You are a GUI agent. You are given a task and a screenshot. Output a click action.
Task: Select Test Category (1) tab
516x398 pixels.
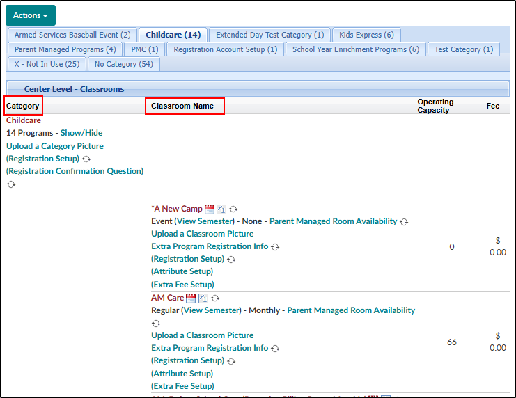(464, 49)
